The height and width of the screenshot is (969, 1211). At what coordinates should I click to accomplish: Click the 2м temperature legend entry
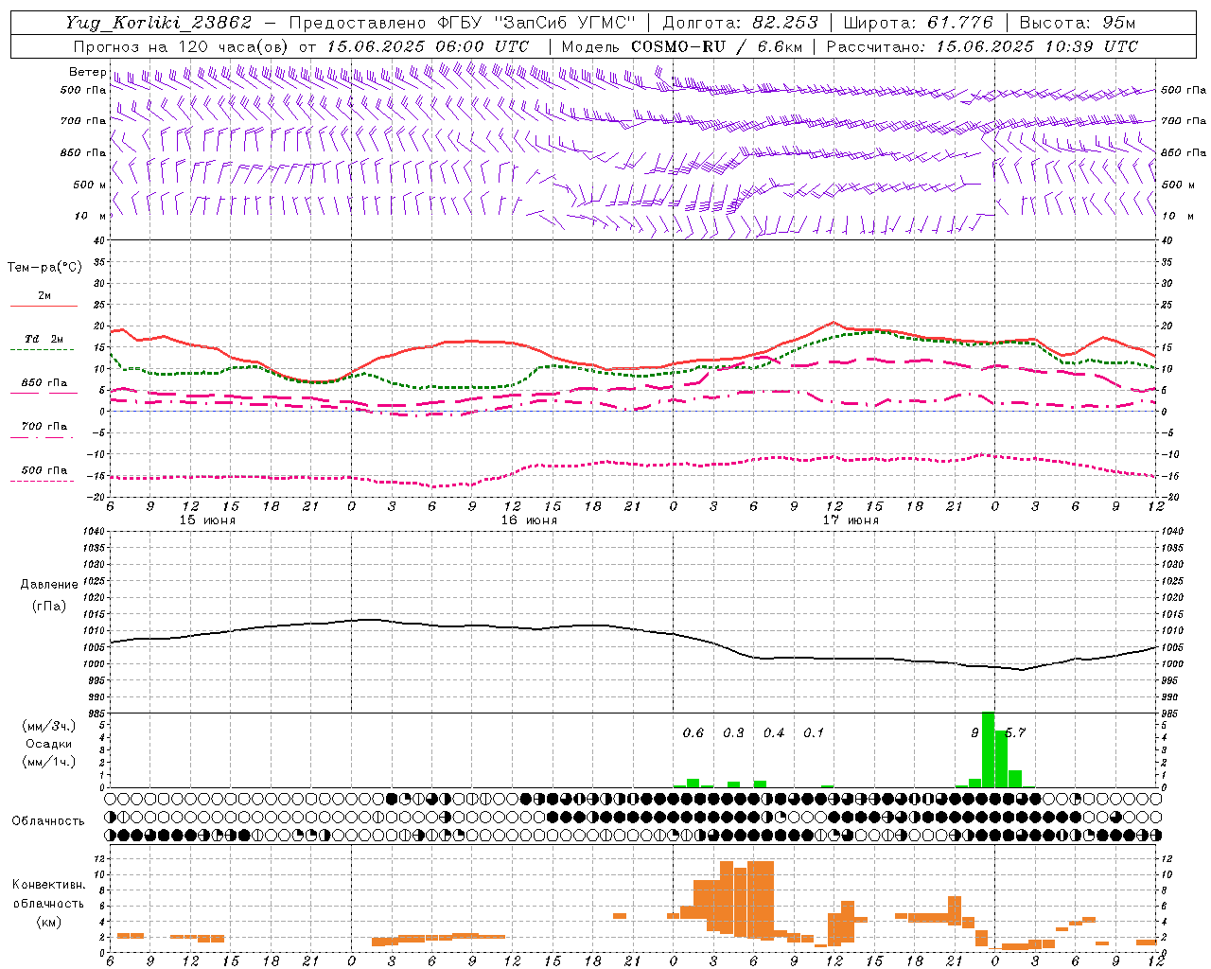click(x=44, y=295)
